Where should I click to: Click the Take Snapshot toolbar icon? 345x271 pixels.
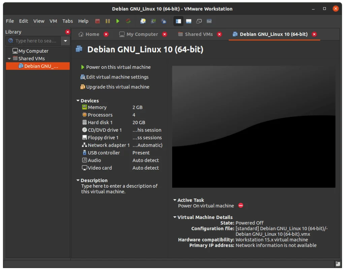point(143,21)
